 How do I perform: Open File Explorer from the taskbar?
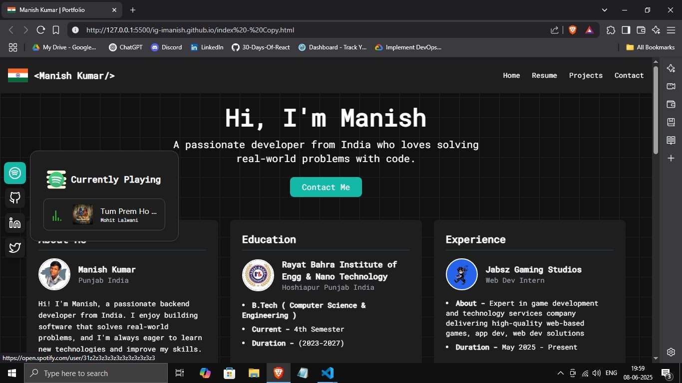(254, 373)
